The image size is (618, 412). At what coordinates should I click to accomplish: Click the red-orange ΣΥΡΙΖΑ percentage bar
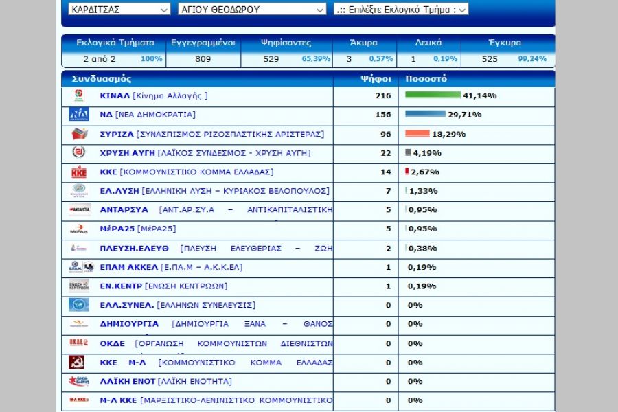[417, 133]
